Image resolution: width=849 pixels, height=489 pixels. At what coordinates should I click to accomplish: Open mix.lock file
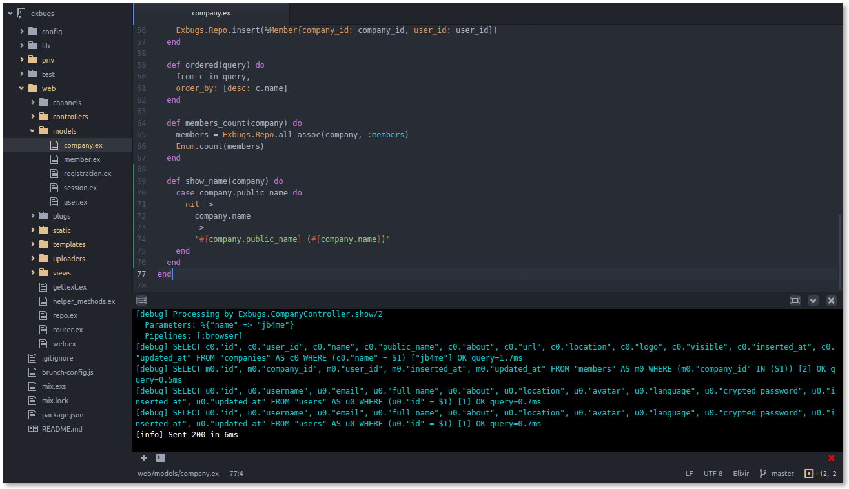point(55,401)
